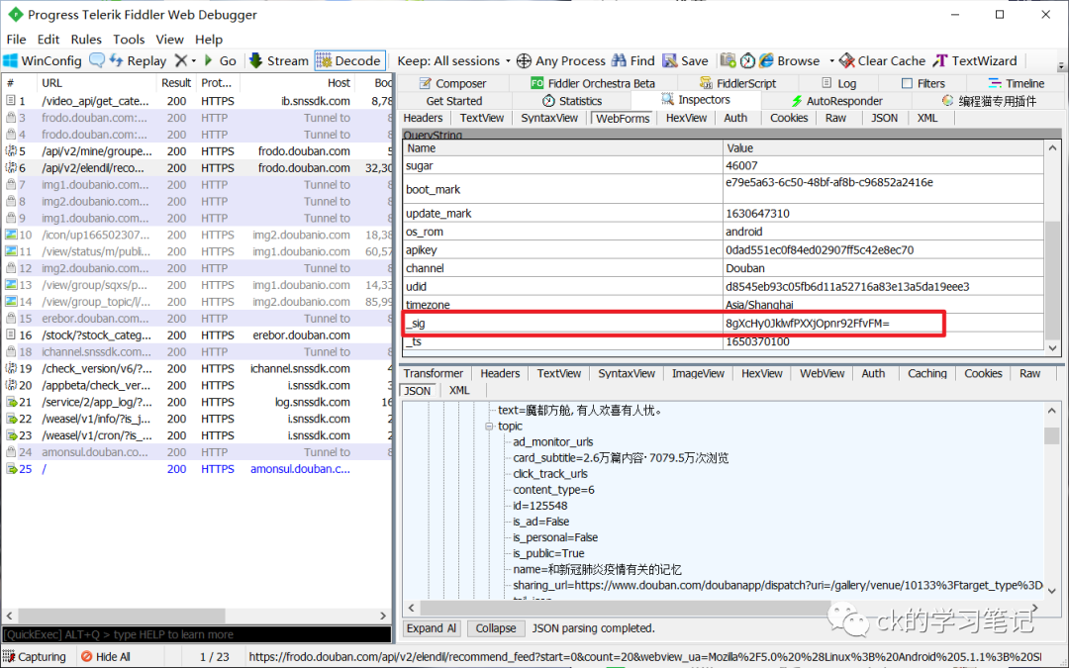This screenshot has height=668, width=1069.
Task: Open TextWizard tool
Action: pyautogui.click(x=975, y=60)
